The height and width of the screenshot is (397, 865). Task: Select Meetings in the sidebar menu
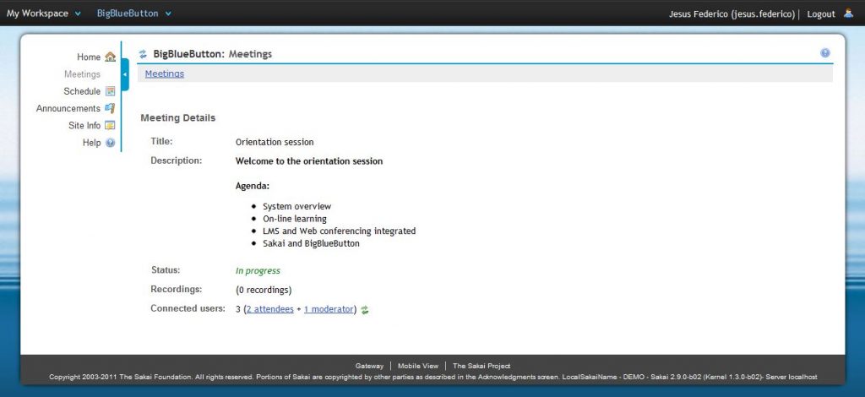pos(82,73)
